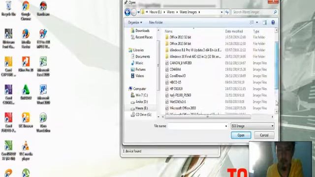Open Recent Places in navigation pane
The width and height of the screenshot is (315, 177).
(x=142, y=37)
